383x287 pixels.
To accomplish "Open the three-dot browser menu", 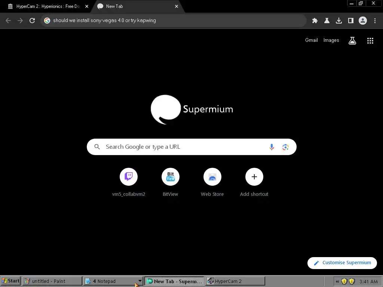I will tap(375, 21).
